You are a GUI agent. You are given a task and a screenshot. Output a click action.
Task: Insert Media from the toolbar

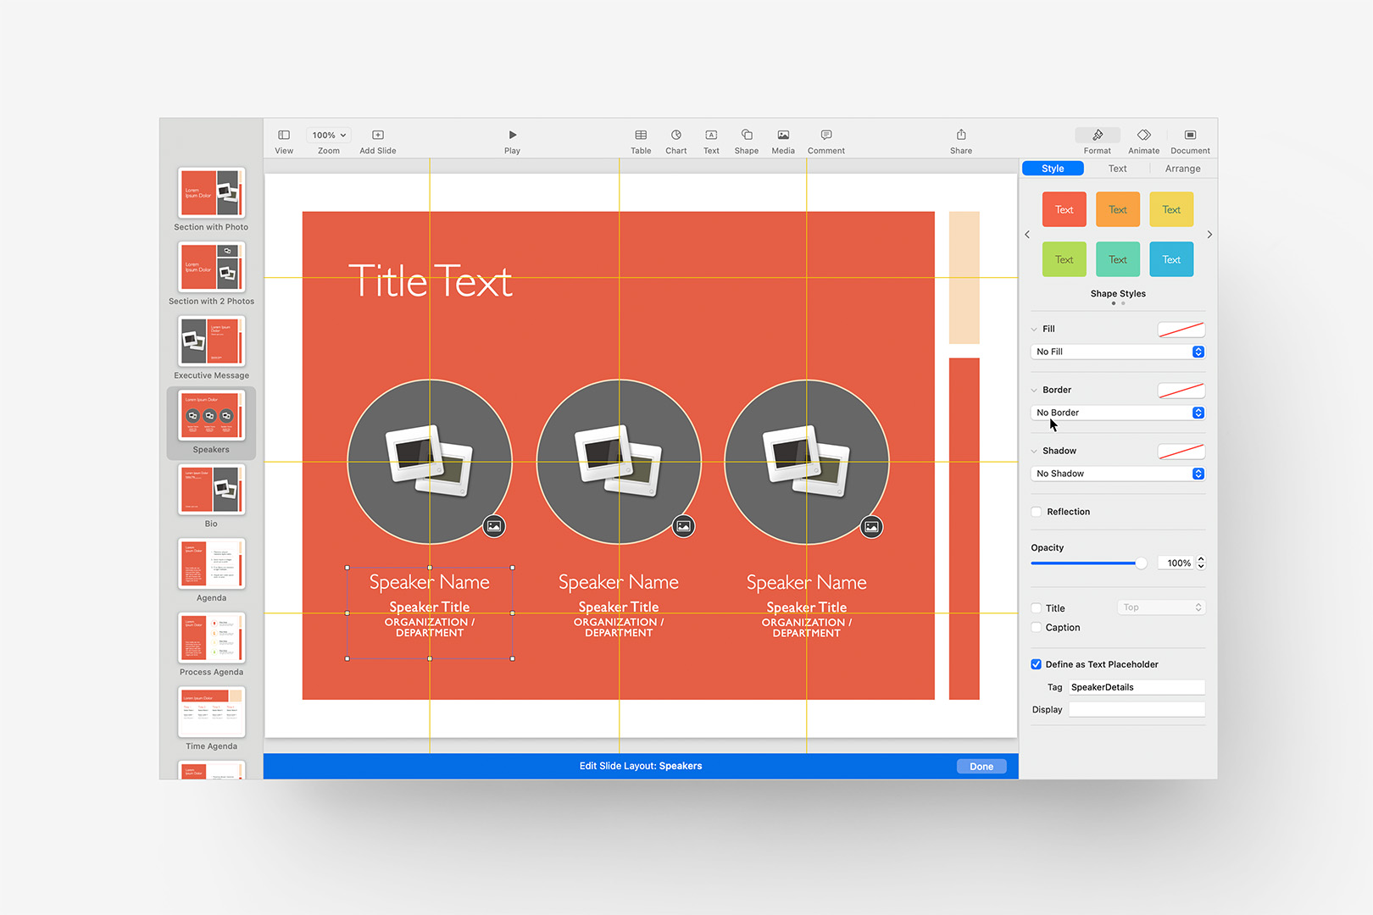782,140
